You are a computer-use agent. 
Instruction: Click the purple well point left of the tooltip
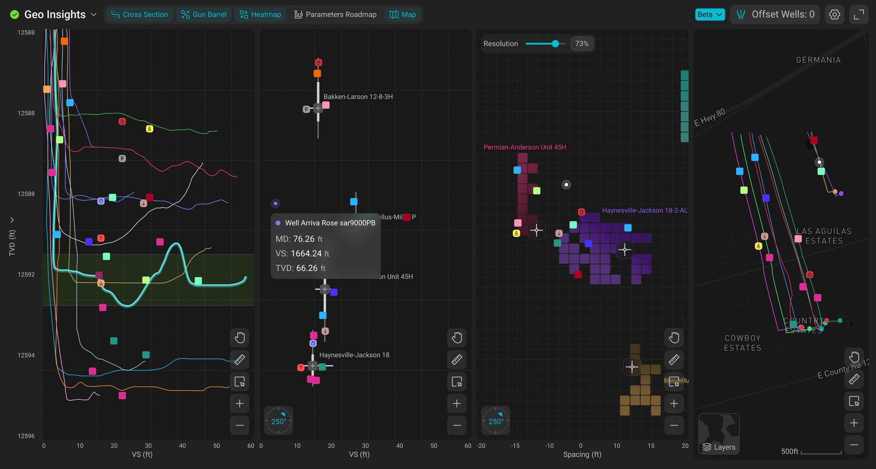click(275, 203)
